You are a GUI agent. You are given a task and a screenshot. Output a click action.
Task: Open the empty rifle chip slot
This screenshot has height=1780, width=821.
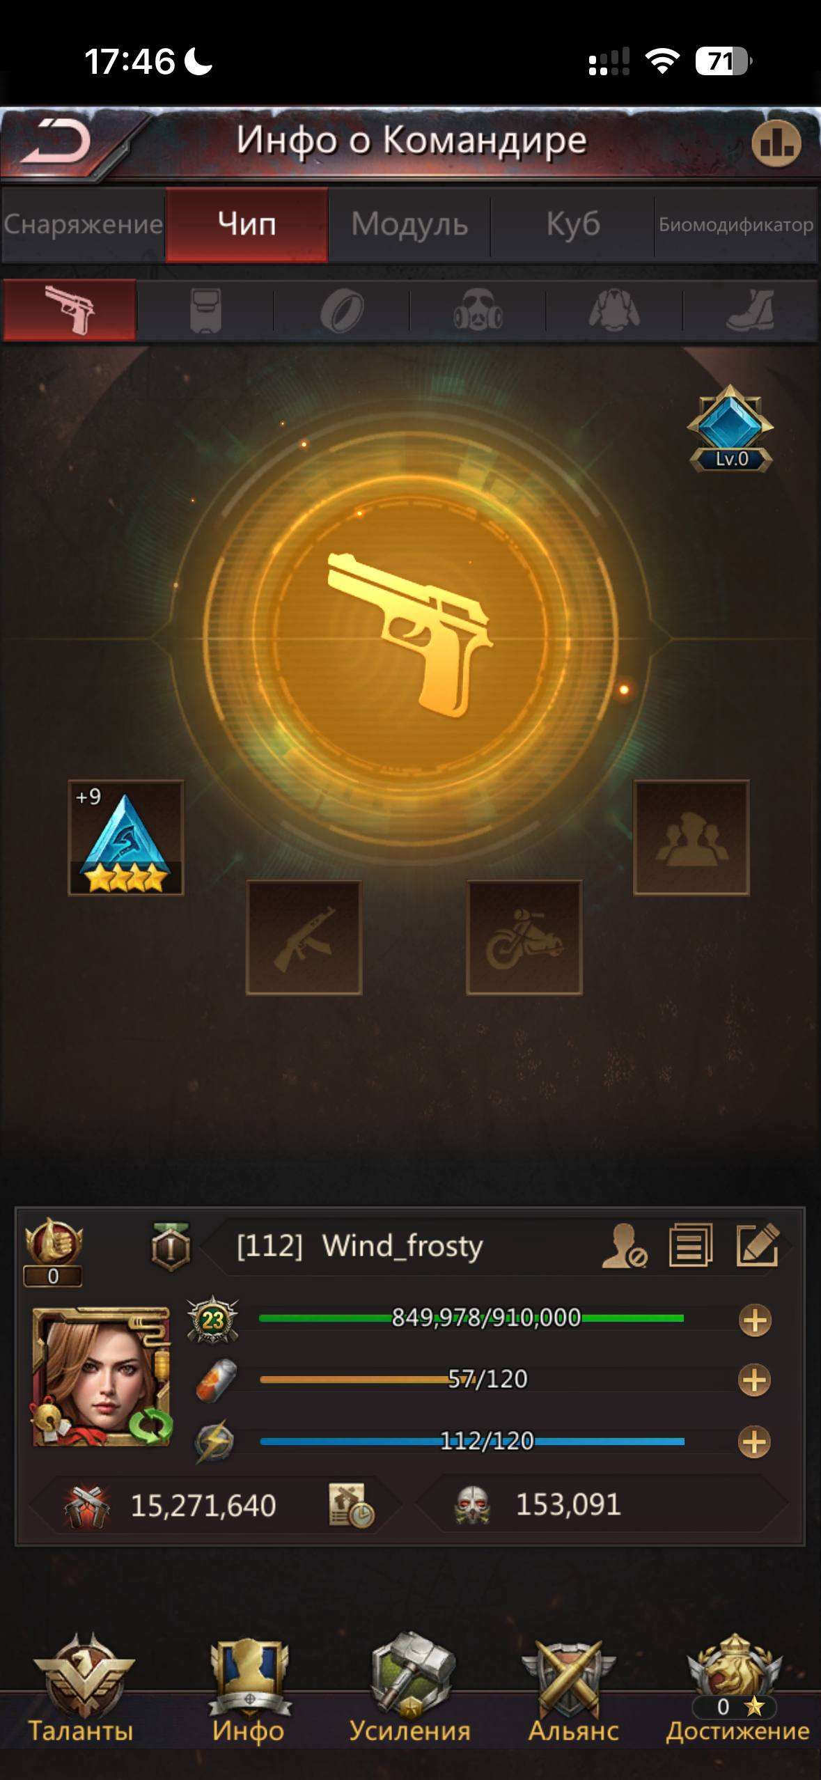pyautogui.click(x=304, y=937)
